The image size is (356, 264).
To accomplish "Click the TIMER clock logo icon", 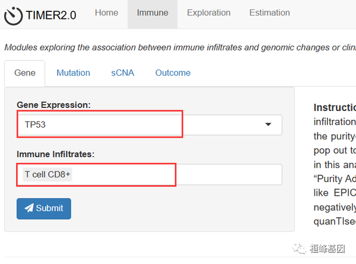I will coord(13,15).
